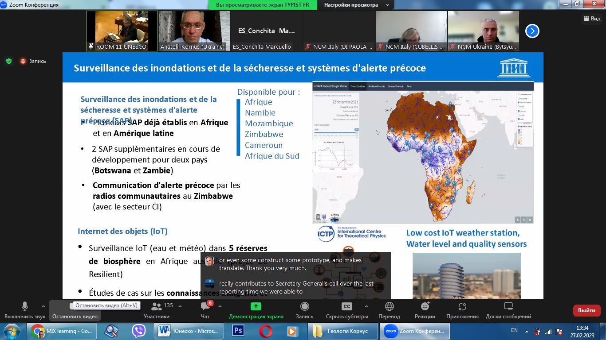Click the Record icon in the toolbar
Image resolution: width=606 pixels, height=340 pixels.
304,307
